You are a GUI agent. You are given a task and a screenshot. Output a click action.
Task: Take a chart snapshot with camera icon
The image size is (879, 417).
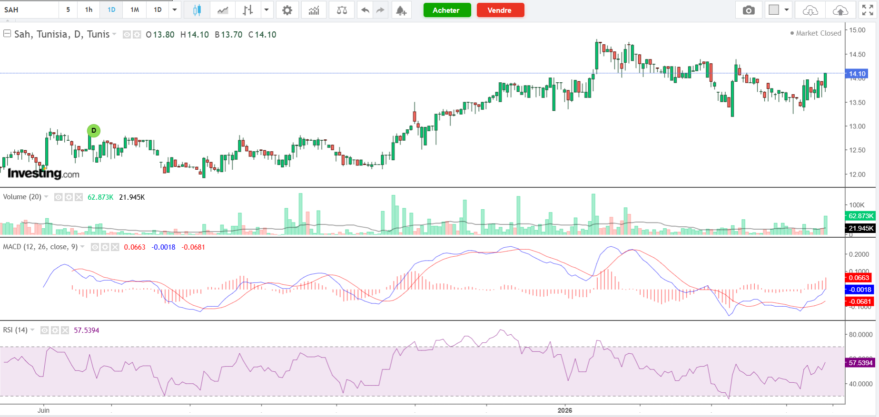point(748,10)
